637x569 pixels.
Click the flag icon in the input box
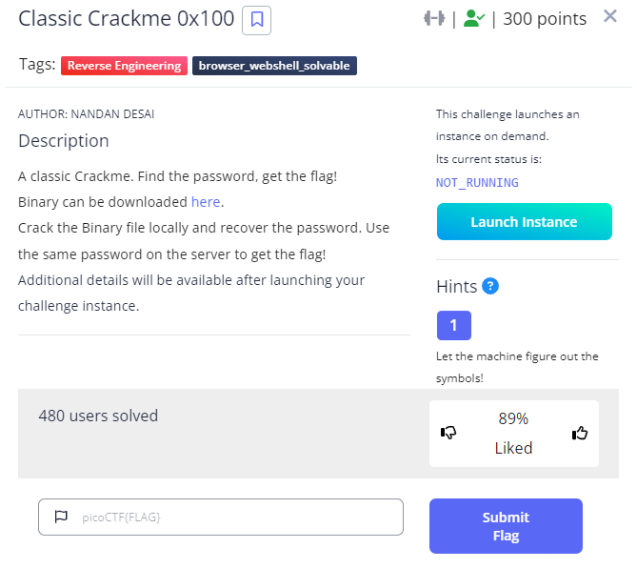(61, 517)
